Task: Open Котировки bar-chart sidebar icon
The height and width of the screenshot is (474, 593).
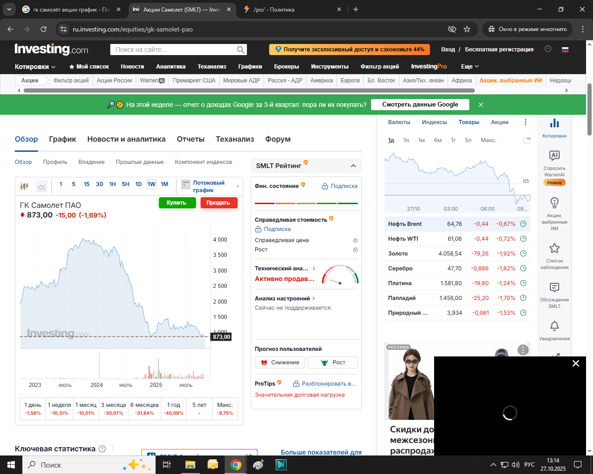Action: click(x=555, y=123)
